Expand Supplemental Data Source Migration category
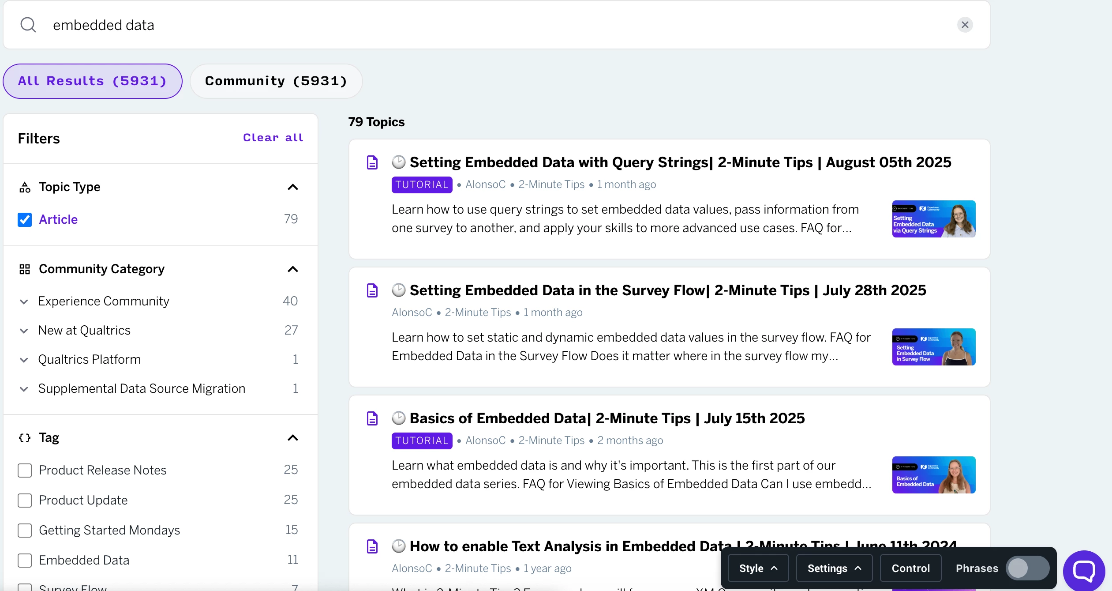 (24, 389)
